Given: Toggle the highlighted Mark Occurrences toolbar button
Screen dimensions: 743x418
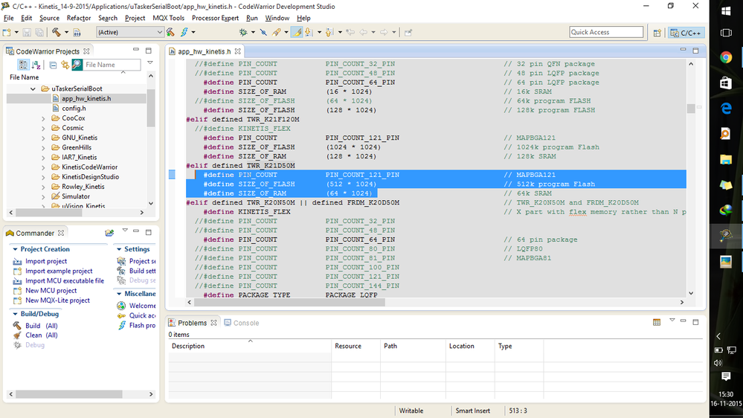Looking at the screenshot, I should tap(297, 33).
